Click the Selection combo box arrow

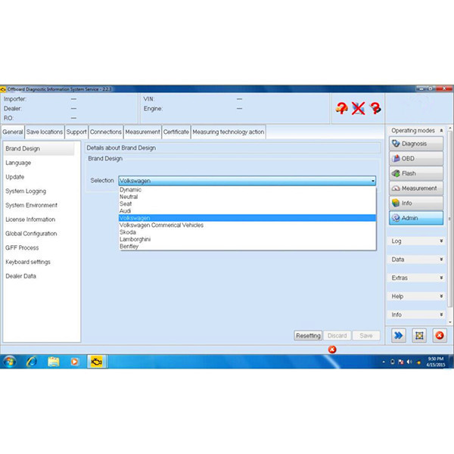pos(373,181)
